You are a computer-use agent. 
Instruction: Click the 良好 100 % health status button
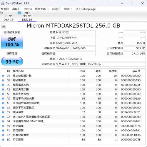pyautogui.click(x=12, y=42)
